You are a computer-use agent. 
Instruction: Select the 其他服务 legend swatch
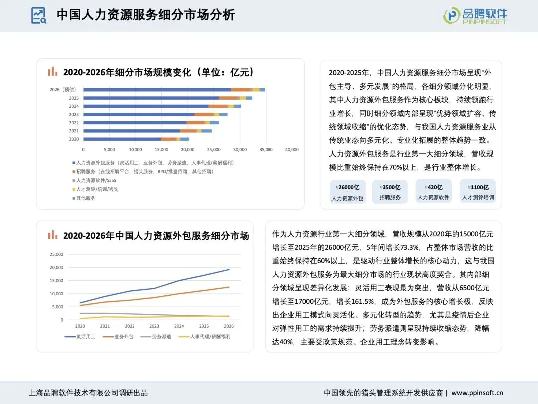click(x=74, y=198)
